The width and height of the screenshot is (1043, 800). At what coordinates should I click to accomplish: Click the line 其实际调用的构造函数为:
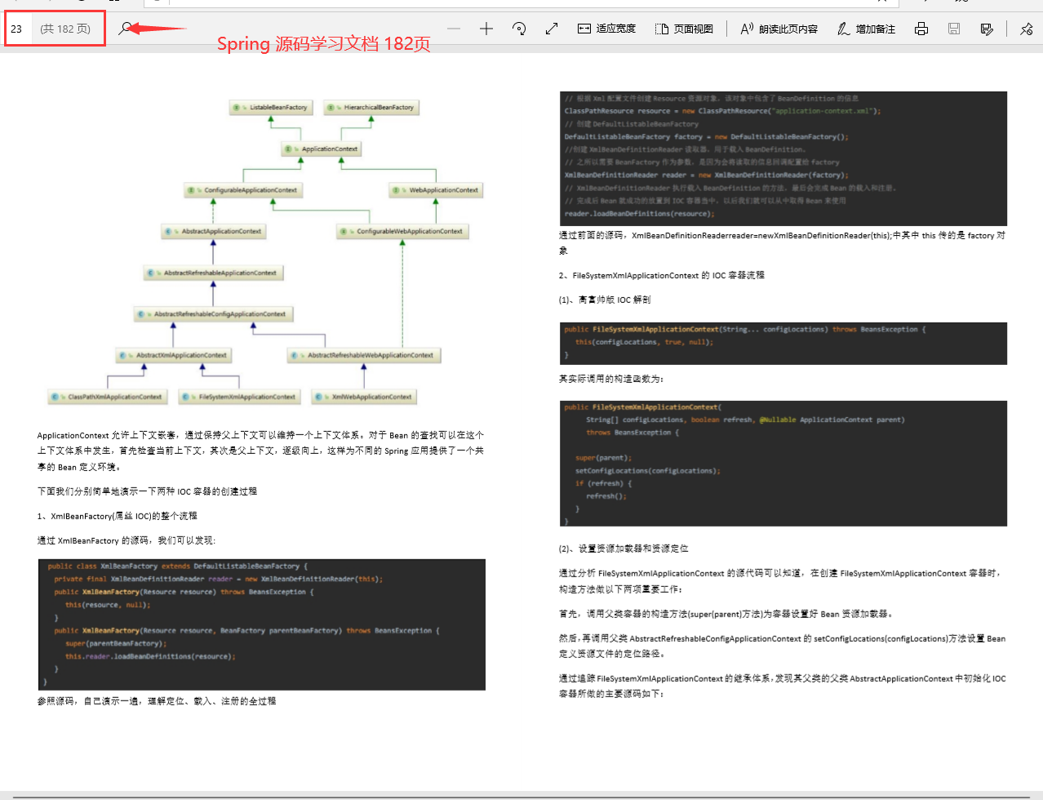[611, 379]
